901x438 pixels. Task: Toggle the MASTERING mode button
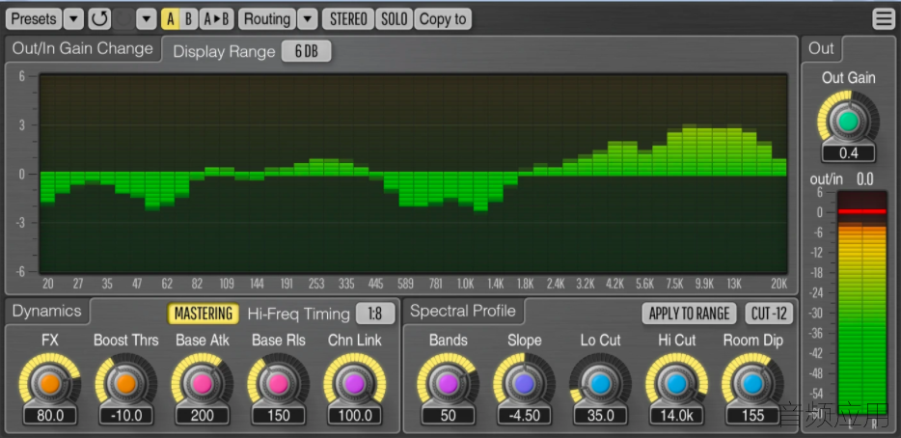[204, 314]
